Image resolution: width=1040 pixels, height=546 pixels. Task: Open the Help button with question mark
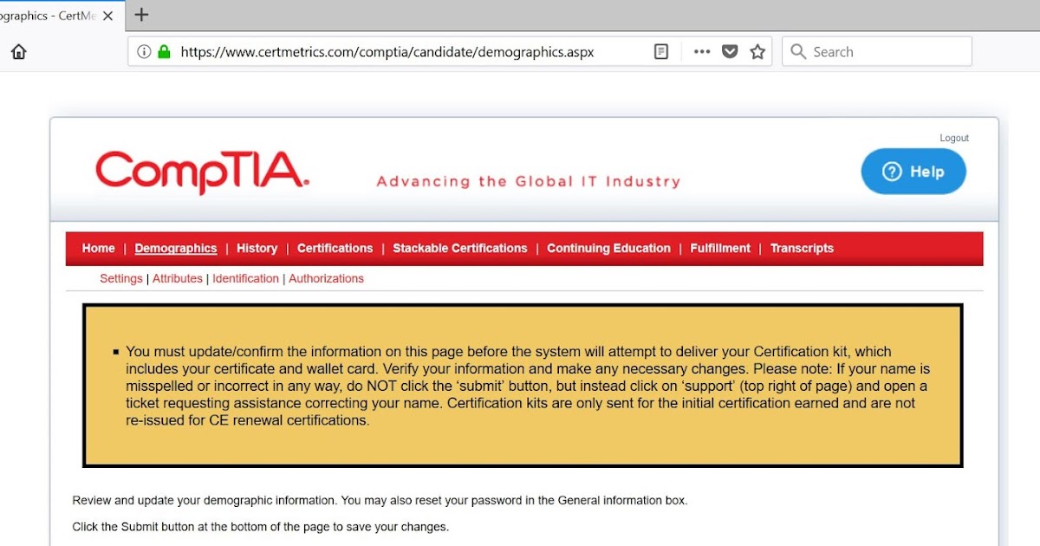point(913,172)
